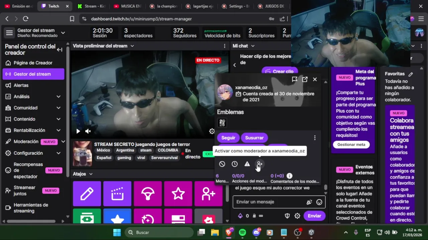Expand the Mi chat dropdown
The height and width of the screenshot is (240, 428).
(x=253, y=46)
